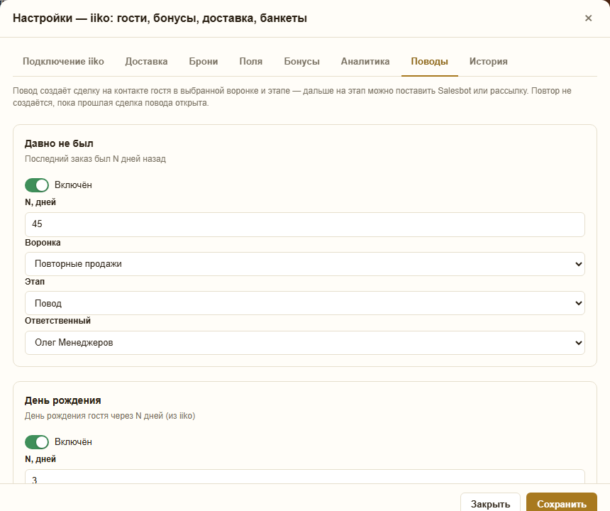Switch to the Подключение iiko tab

point(63,62)
